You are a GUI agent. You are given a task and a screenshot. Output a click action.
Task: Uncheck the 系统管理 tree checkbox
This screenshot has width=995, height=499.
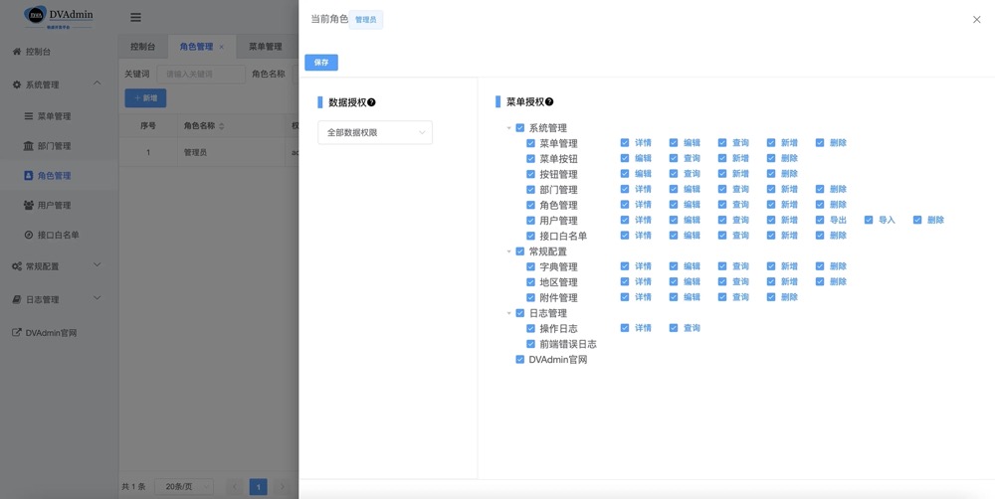(520, 128)
